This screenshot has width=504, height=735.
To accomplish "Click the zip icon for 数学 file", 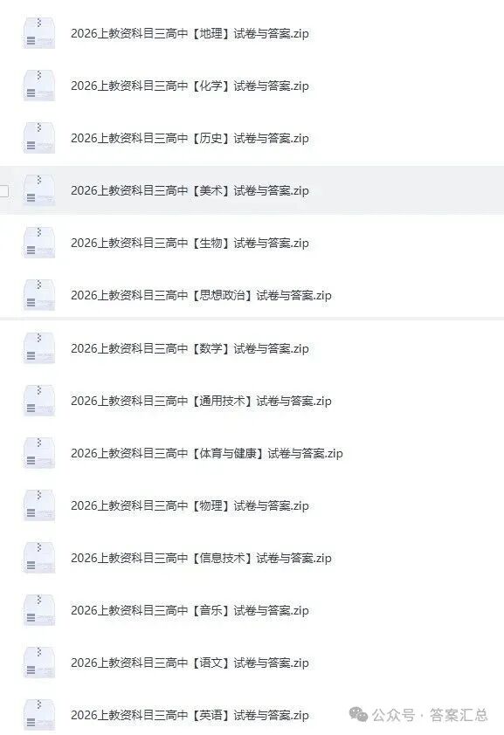I will coord(39,348).
